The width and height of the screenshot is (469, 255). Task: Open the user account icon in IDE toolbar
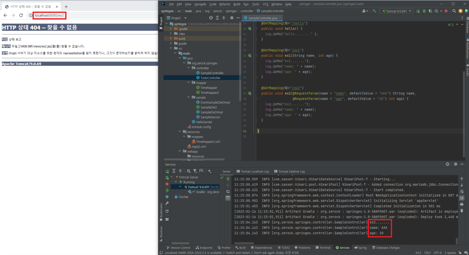[x=364, y=11]
